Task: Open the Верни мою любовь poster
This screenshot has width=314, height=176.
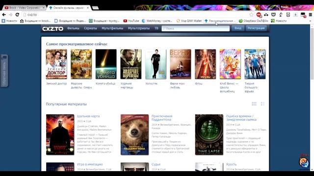Action: tap(181, 64)
